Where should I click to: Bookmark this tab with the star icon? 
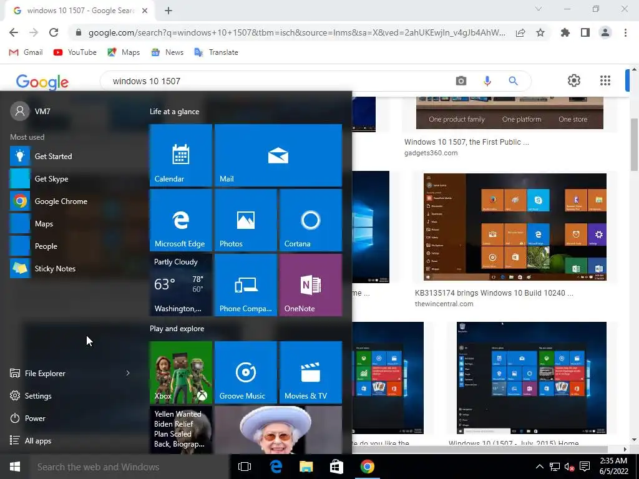540,32
